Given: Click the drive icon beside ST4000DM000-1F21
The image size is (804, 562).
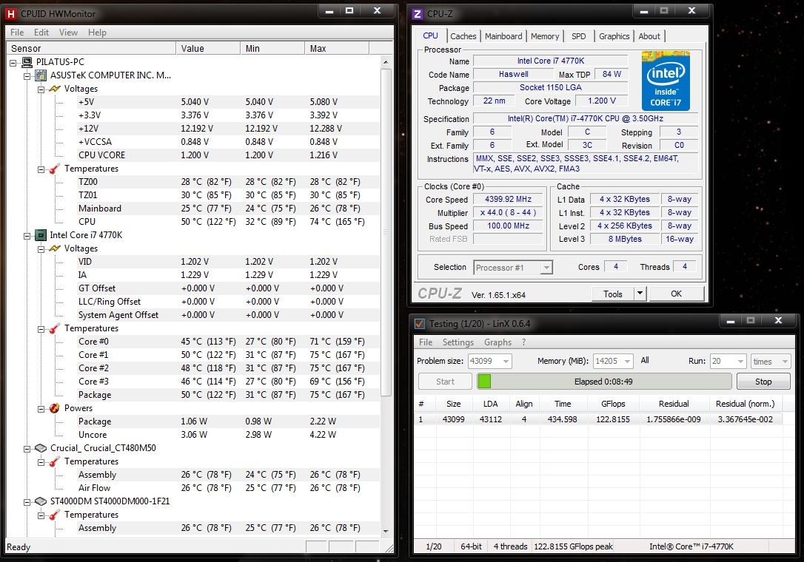Looking at the screenshot, I should [41, 501].
